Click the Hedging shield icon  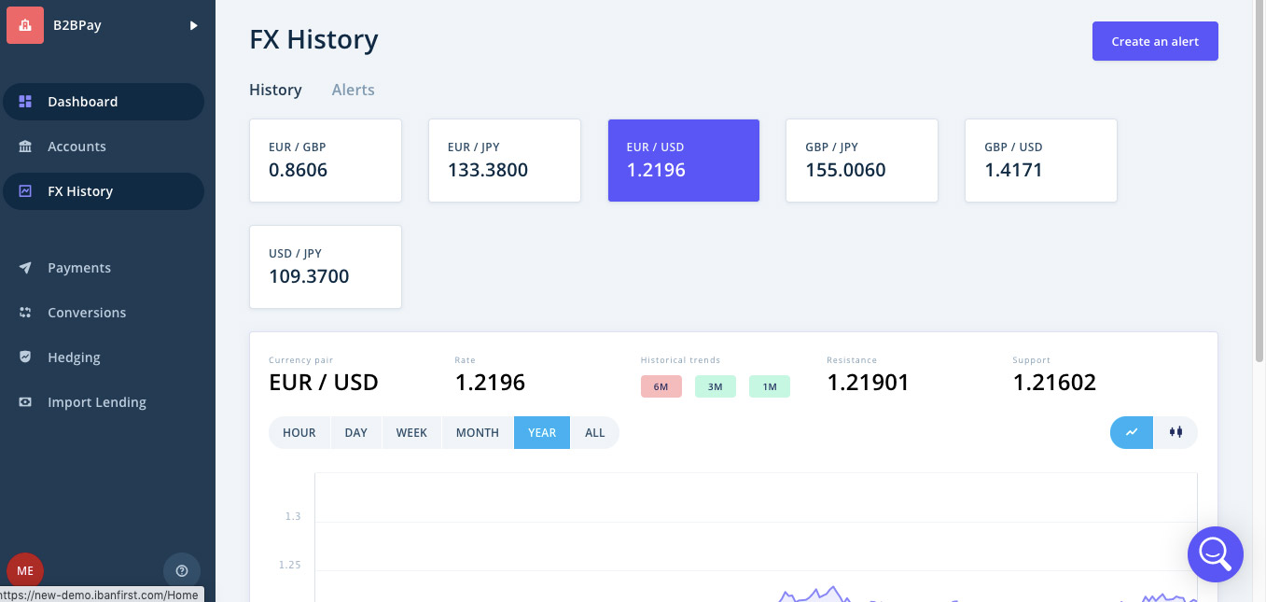click(25, 357)
